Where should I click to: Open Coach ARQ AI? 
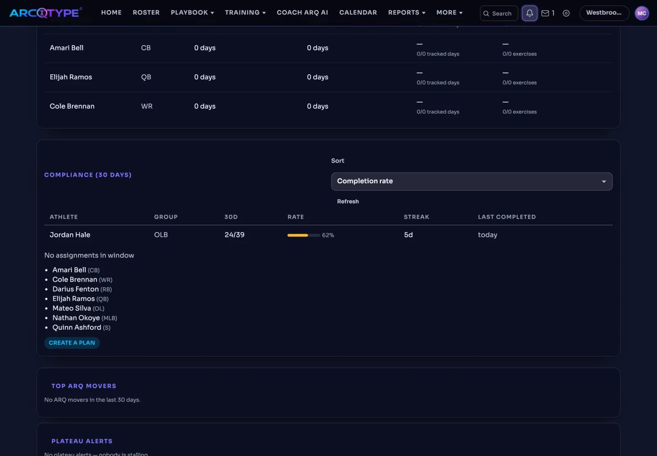click(302, 12)
